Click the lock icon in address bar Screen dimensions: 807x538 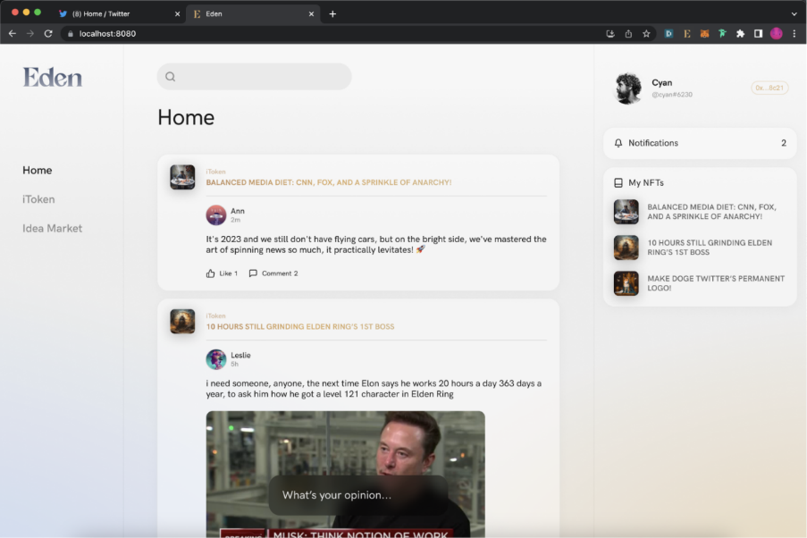click(71, 34)
